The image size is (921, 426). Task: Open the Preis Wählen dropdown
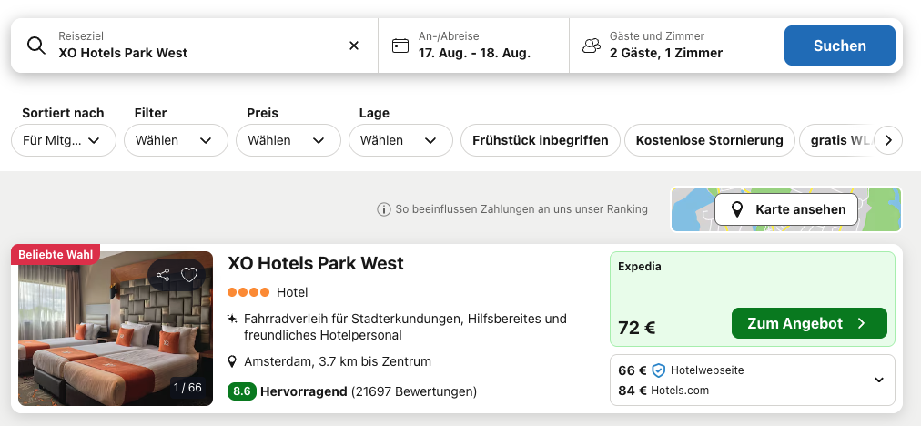tap(288, 140)
